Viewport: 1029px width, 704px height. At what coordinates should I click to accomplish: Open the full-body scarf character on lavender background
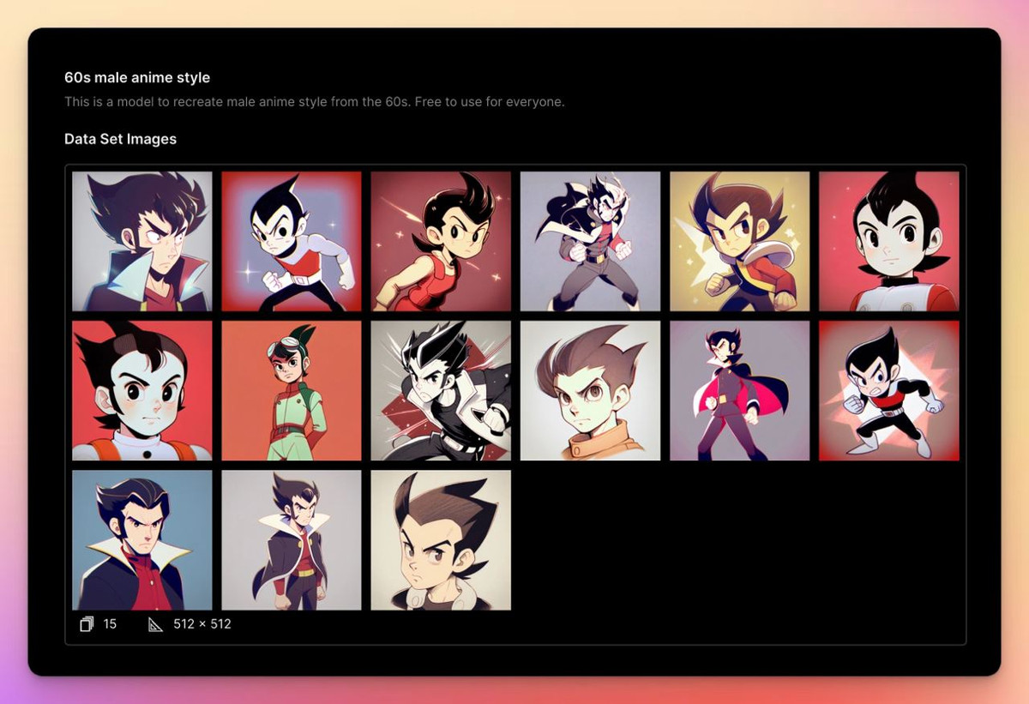point(590,241)
